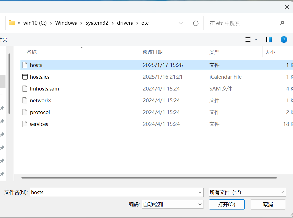Viewport: 293px width, 218px height.
Task: Select the services file icon
Action: [x=25, y=124]
